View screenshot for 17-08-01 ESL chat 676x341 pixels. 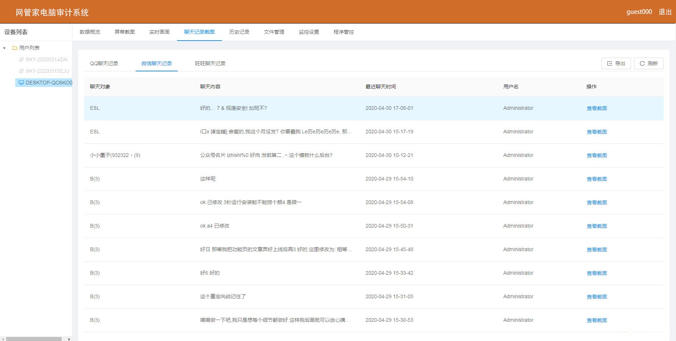point(597,108)
